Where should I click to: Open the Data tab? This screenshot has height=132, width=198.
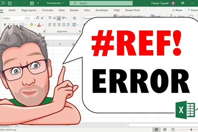[x=62, y=10]
